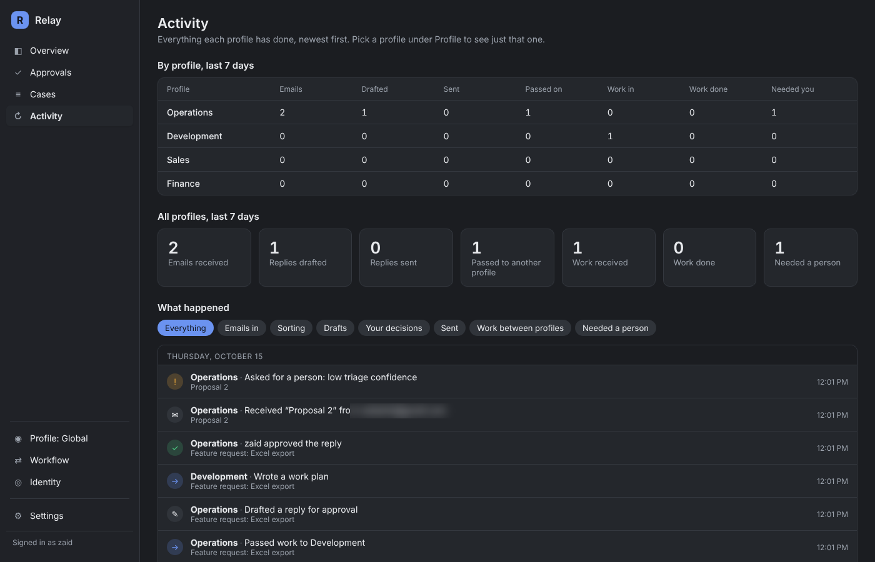Viewport: 875px width, 562px height.
Task: Click the green check icon on 'zaid approved' row
Action: click(175, 448)
